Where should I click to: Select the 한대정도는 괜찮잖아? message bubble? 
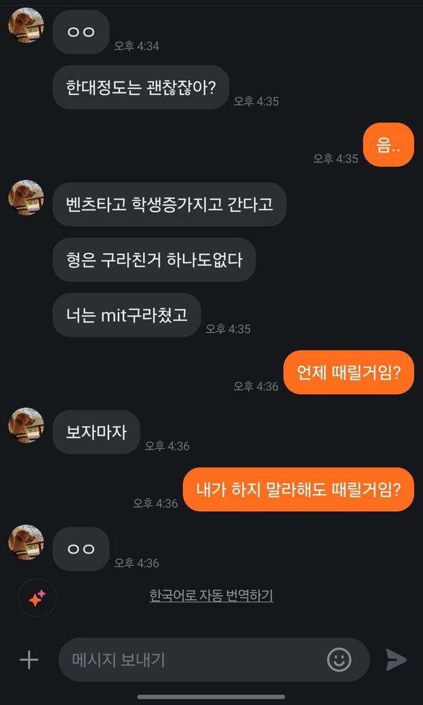click(x=141, y=87)
